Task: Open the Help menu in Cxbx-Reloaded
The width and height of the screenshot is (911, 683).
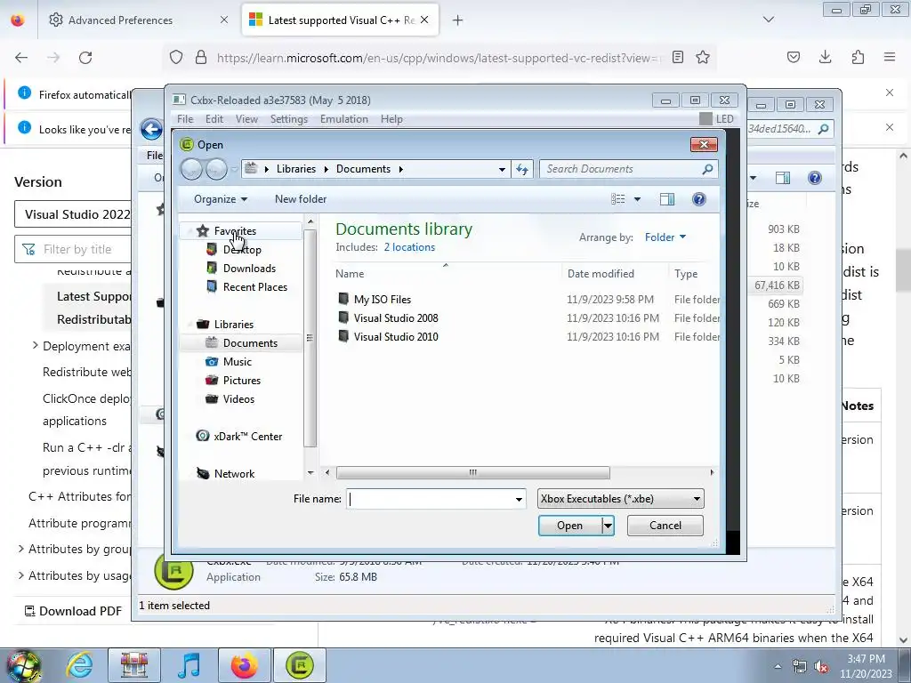Action: [x=391, y=119]
